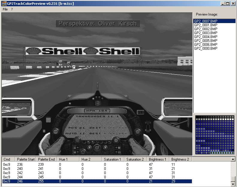This screenshot has height=187, width=237.
Task: Click the Cmd column header
Action: (7, 159)
